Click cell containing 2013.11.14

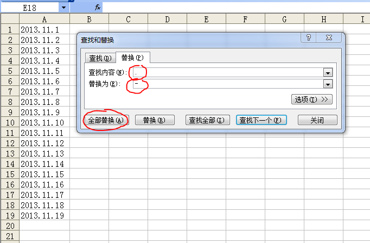(x=44, y=164)
